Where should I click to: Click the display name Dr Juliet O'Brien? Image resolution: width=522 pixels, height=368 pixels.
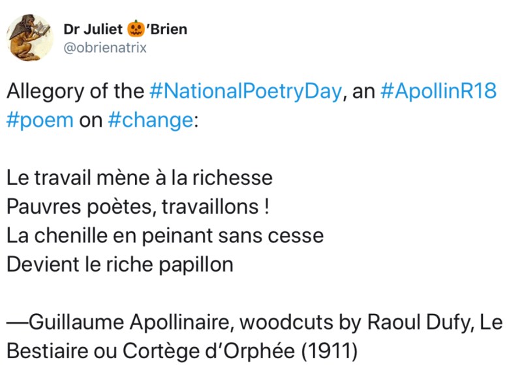point(125,29)
